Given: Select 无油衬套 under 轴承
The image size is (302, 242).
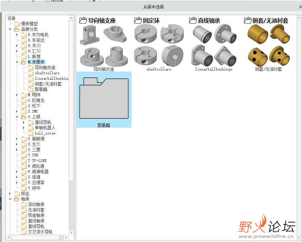Looking at the screenshot, I should (36, 210).
